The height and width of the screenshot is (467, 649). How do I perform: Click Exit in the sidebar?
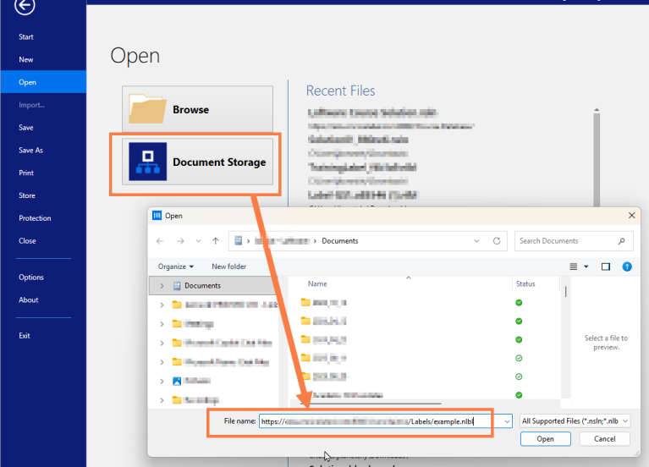[24, 336]
